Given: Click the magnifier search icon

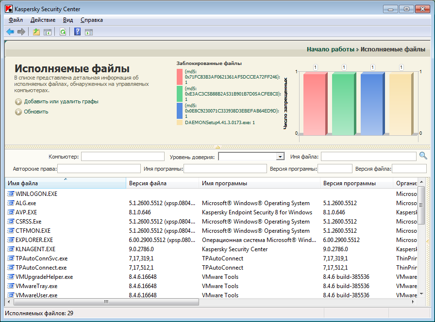Looking at the screenshot, I should pyautogui.click(x=423, y=156).
